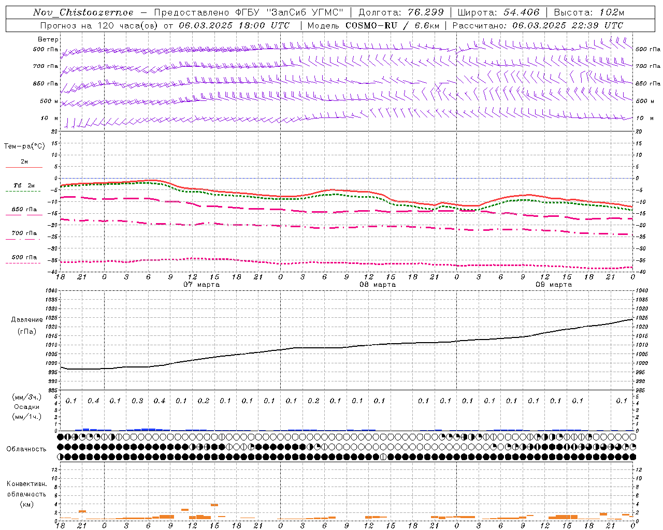The height and width of the screenshot is (530, 663).
Task: Select the start time 06.03.2025 18:00 UTC
Action: (234, 25)
